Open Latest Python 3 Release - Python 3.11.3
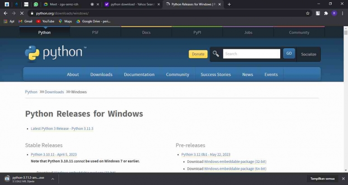348x185 pixels. [x=62, y=129]
